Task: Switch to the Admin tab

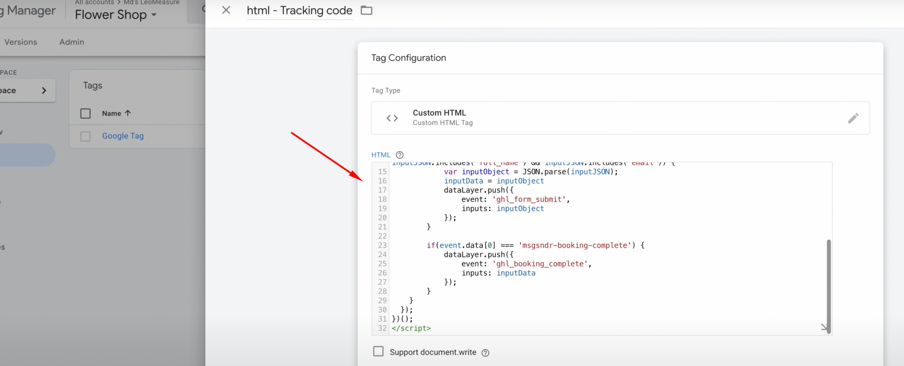Action: (x=72, y=42)
